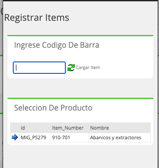159x168 pixels.
Task: Click the empty dialog area below the product table
Action: coord(80,156)
